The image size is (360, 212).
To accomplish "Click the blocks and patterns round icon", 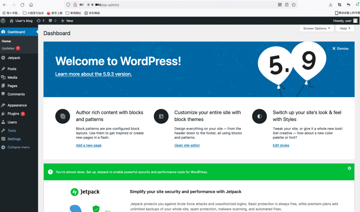I will (x=63, y=116).
